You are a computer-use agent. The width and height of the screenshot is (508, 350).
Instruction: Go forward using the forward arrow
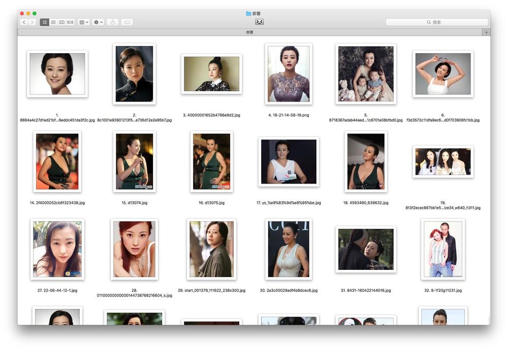[32, 22]
